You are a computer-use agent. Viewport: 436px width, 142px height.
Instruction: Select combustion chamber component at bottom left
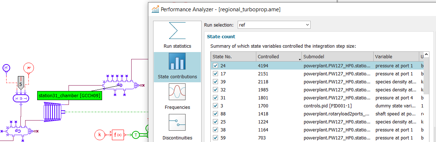[18, 131]
